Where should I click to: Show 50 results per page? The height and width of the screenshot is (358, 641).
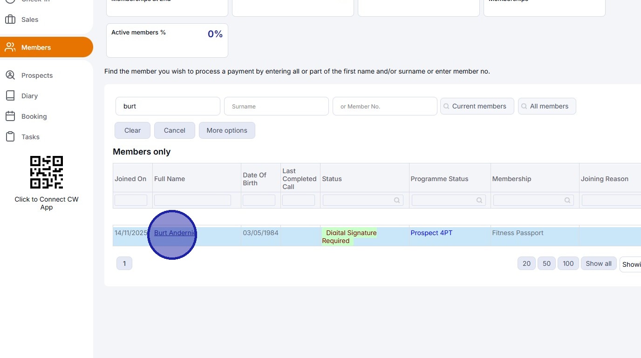(546, 263)
